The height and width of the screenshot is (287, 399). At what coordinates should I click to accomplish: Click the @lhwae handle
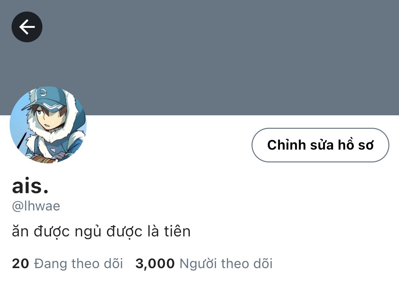tap(36, 206)
